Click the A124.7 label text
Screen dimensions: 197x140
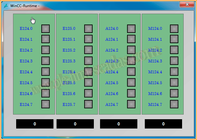click(112, 105)
